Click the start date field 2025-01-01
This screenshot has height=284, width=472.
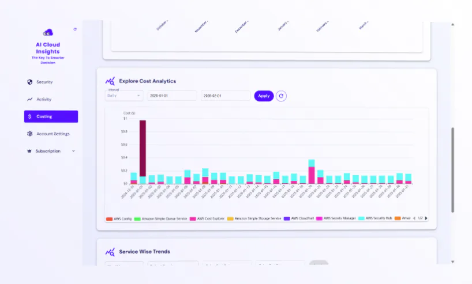coord(171,96)
